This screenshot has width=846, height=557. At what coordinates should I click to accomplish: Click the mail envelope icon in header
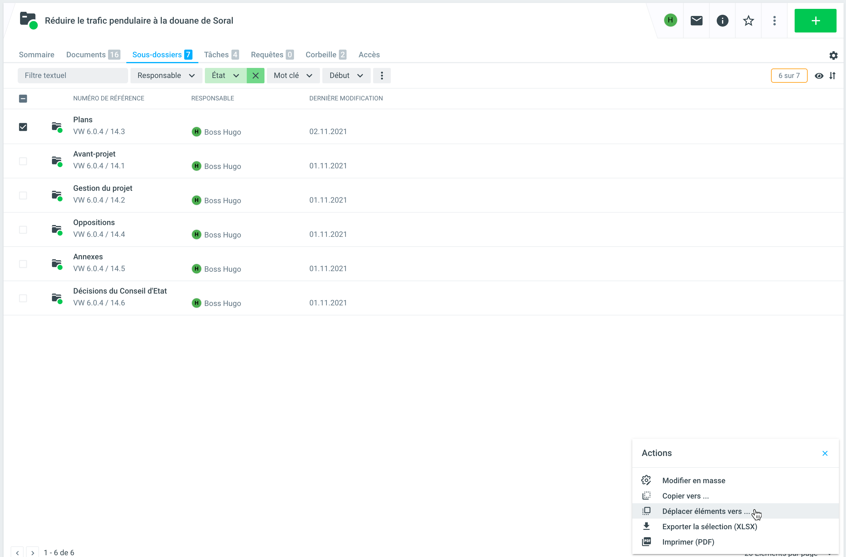click(696, 21)
